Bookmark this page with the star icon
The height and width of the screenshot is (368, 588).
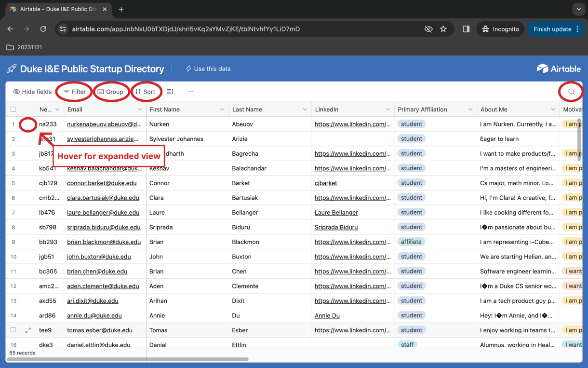point(443,29)
